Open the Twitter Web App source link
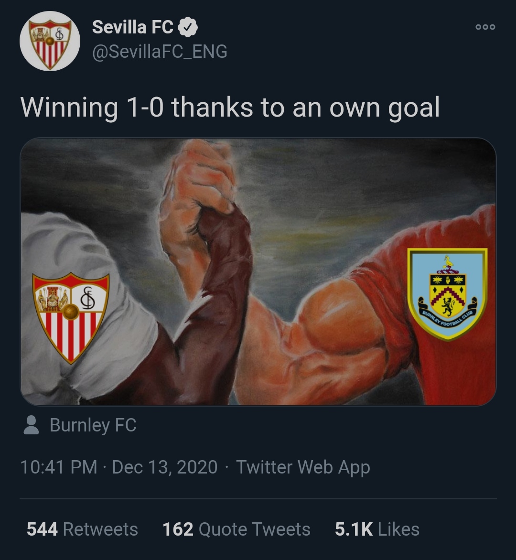Viewport: 516px width, 560px height. 303,467
